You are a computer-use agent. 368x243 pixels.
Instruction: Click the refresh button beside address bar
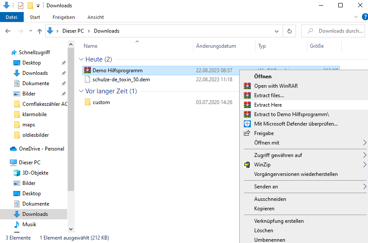pyautogui.click(x=290, y=31)
